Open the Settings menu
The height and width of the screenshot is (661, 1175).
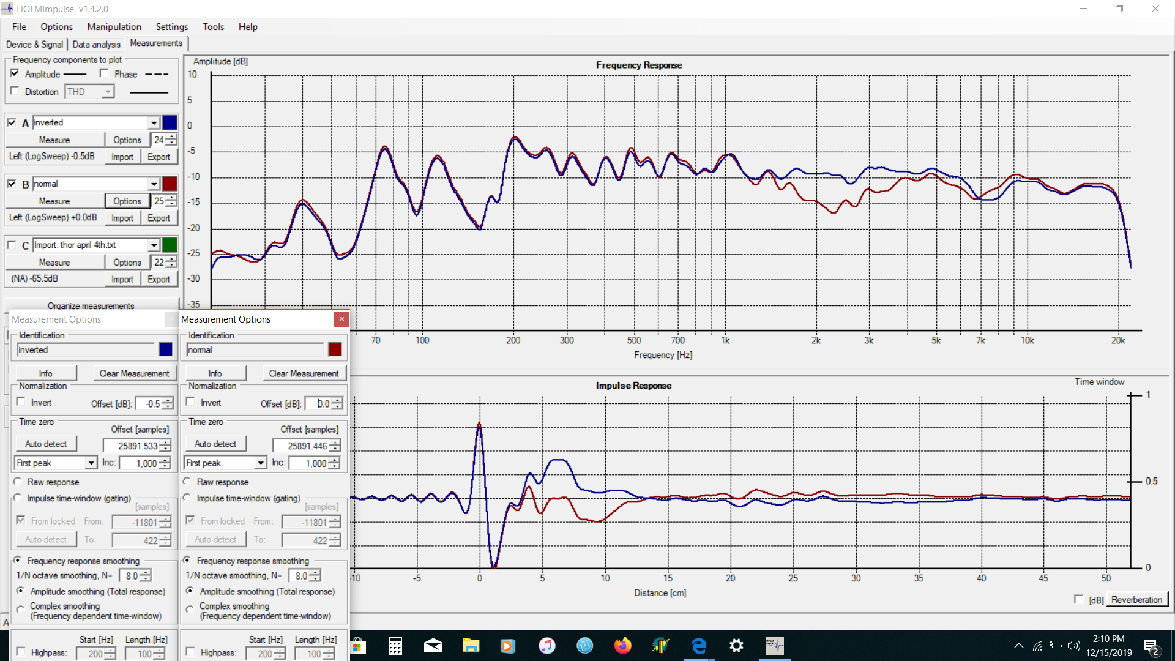point(171,27)
